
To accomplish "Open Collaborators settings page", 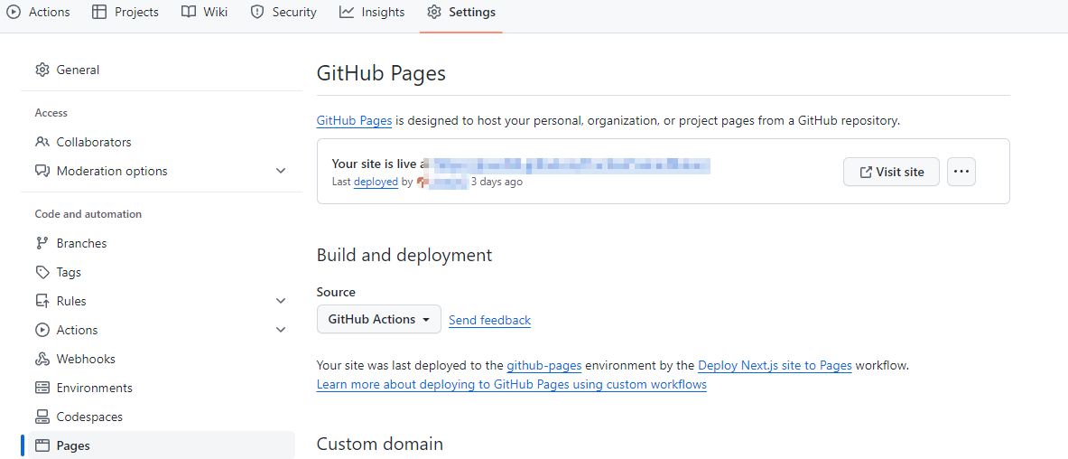I will coord(162,142).
